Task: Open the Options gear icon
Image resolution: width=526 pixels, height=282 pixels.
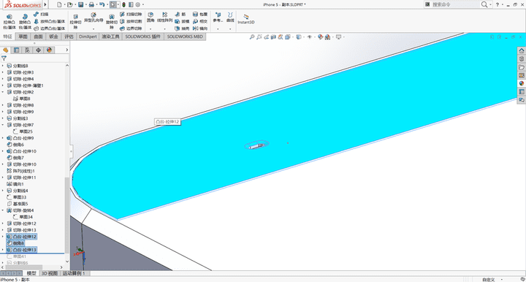Action: pyautogui.click(x=137, y=4)
